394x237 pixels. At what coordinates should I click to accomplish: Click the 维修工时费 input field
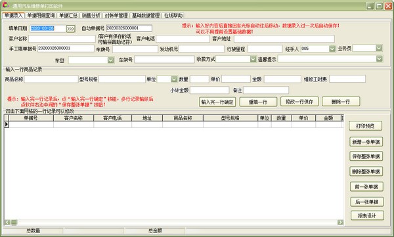pos(347,79)
